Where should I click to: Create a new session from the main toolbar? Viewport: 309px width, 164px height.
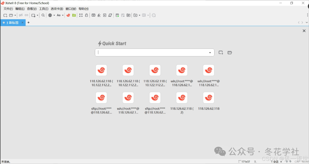click(x=5, y=15)
